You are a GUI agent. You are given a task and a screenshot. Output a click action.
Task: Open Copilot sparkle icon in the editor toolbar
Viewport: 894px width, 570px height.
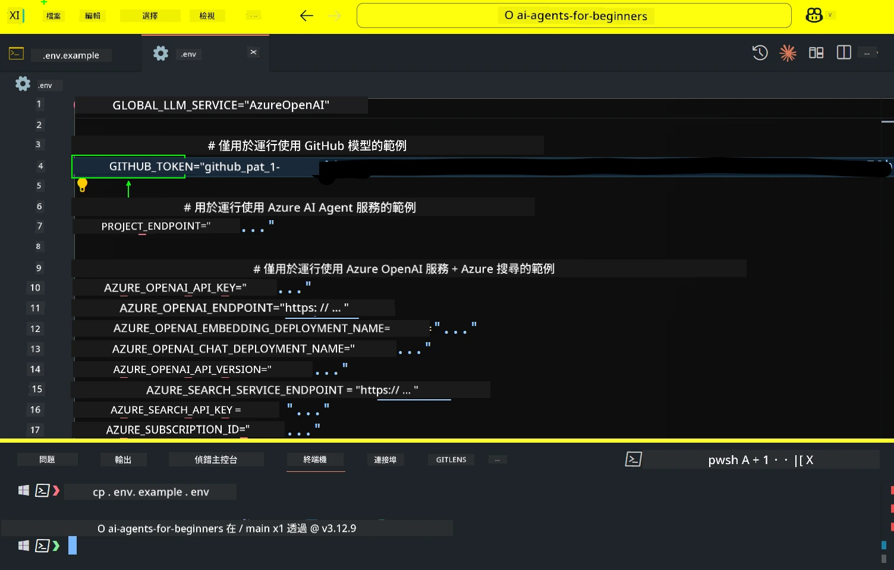pos(788,53)
